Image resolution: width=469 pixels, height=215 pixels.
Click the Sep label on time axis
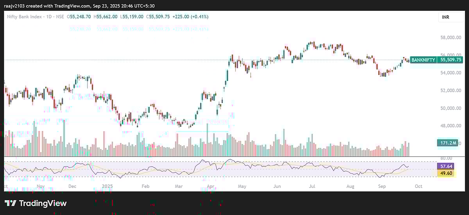(x=382, y=187)
